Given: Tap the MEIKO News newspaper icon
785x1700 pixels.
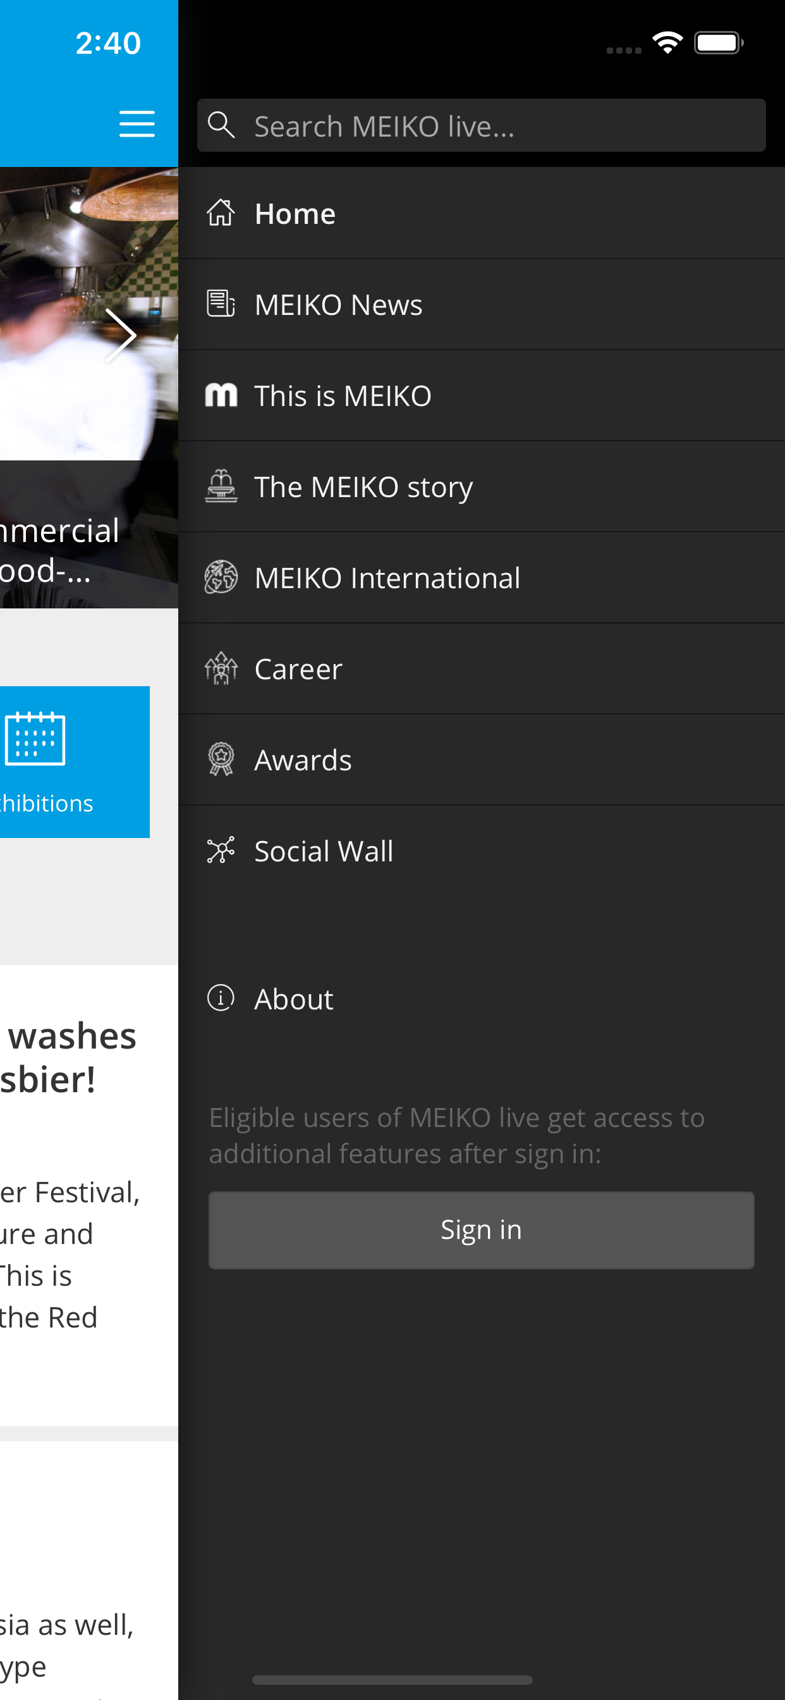Looking at the screenshot, I should pos(221,304).
